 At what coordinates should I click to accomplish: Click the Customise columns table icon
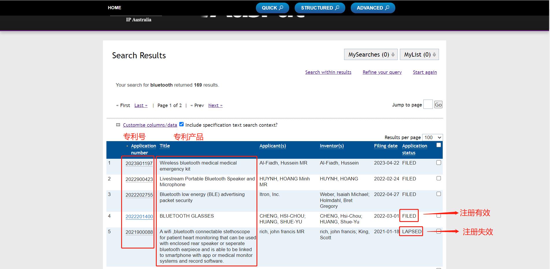[x=118, y=125]
